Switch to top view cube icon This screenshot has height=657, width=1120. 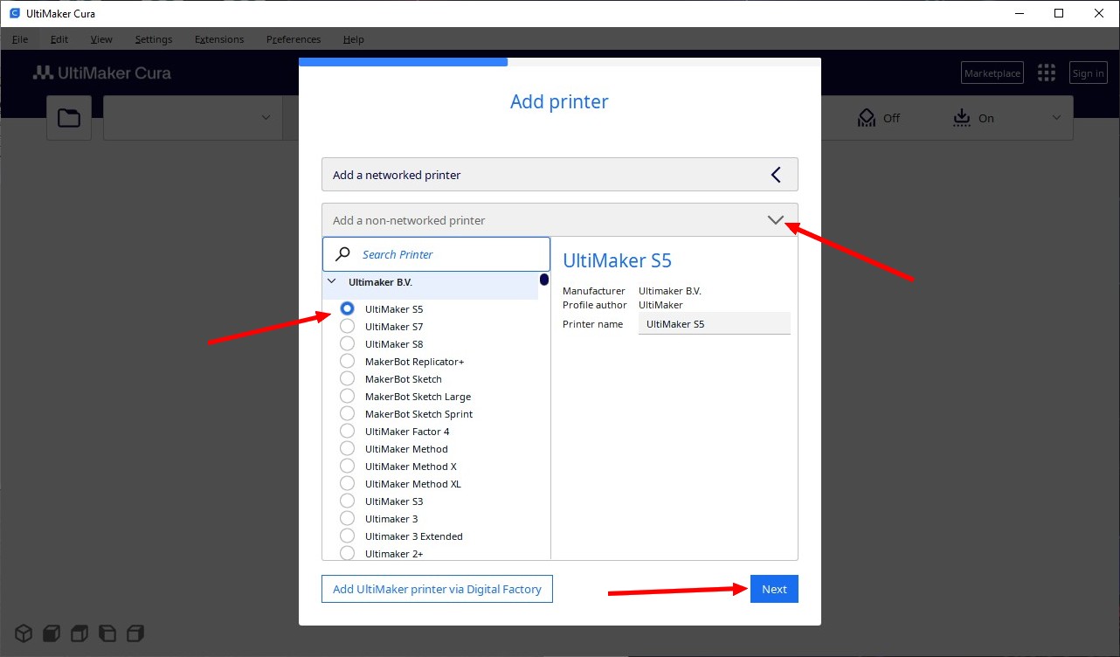(80, 633)
